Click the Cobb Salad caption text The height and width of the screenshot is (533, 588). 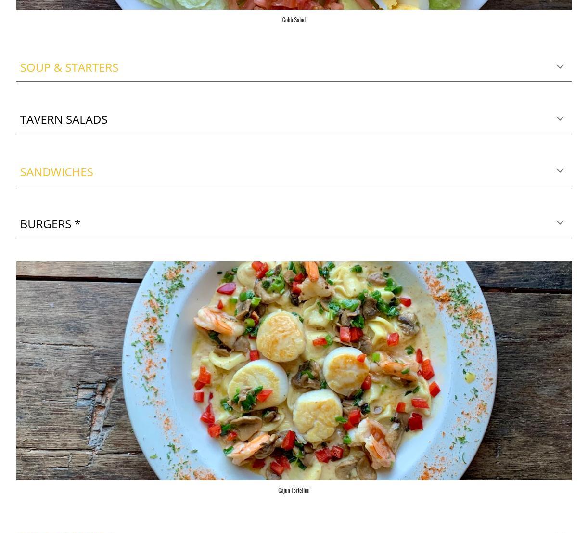pyautogui.click(x=294, y=20)
